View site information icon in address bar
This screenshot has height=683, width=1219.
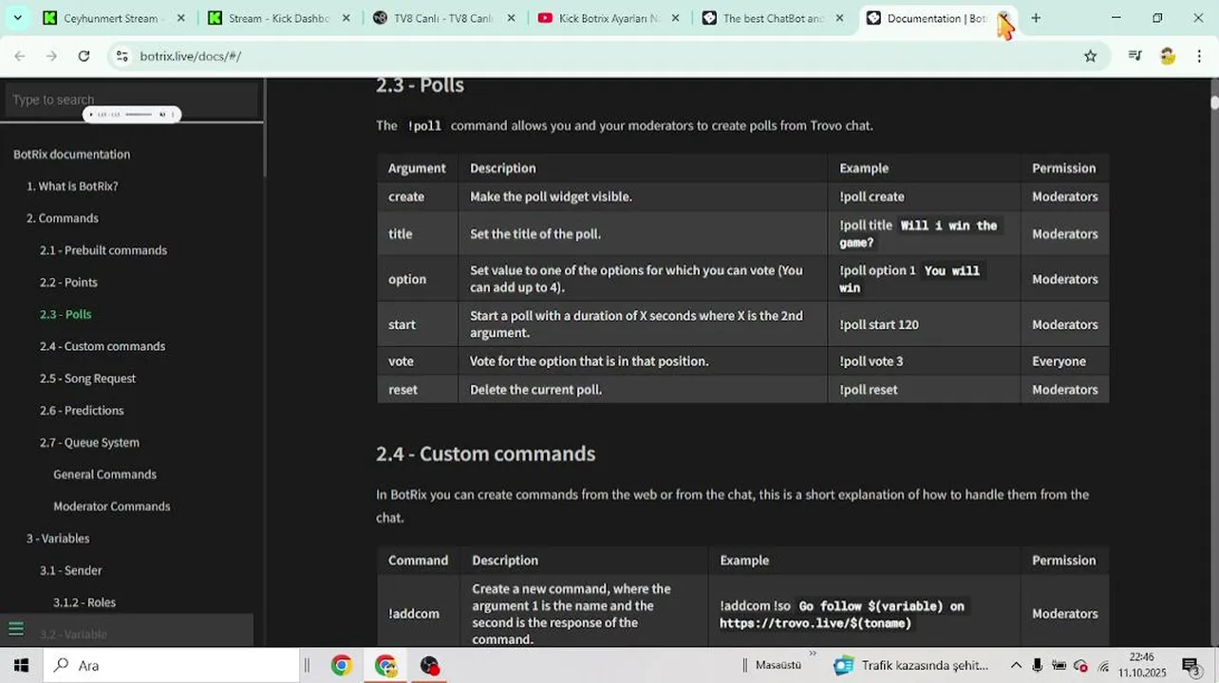click(122, 56)
